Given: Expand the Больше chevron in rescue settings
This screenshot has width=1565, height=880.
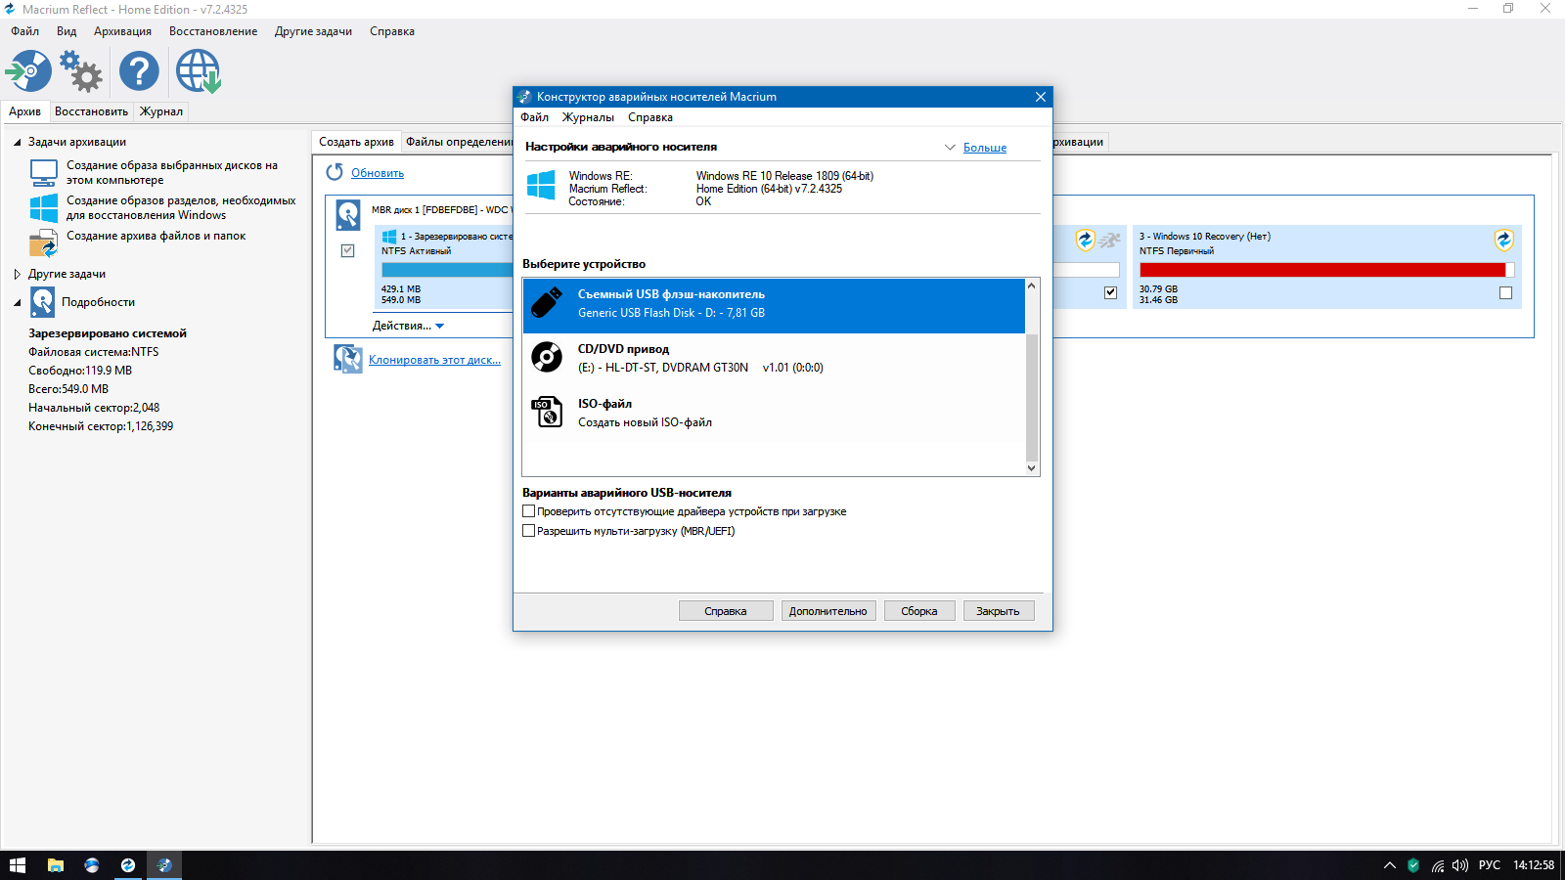Looking at the screenshot, I should (x=950, y=148).
